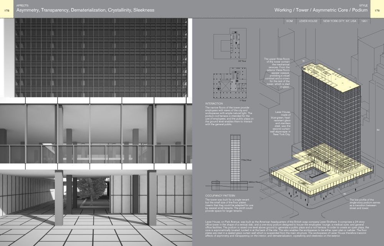Viewport: 384px width, 246px height.
Task: Click the upper three floors annotation text
Action: point(278,73)
